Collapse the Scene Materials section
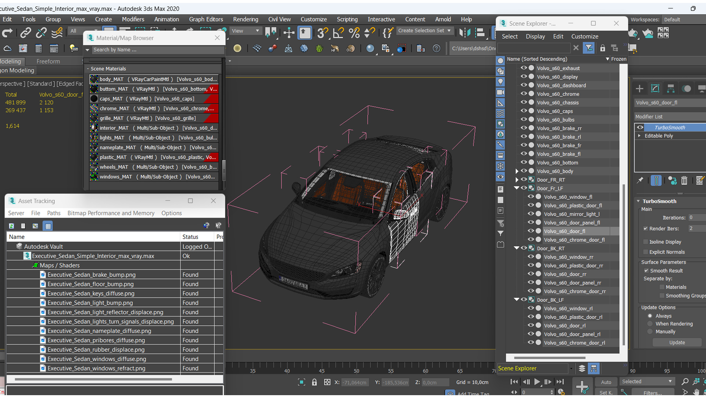Viewport: 706px width, 397px height. pos(88,69)
